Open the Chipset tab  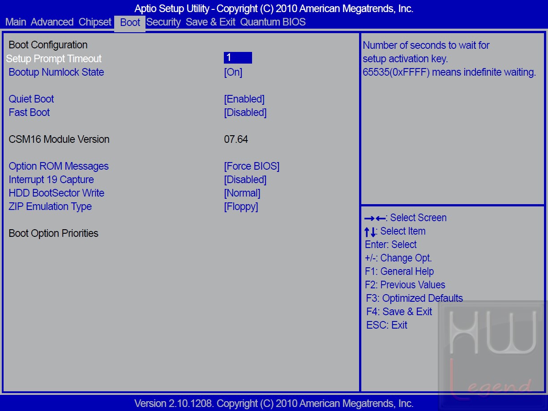(95, 22)
